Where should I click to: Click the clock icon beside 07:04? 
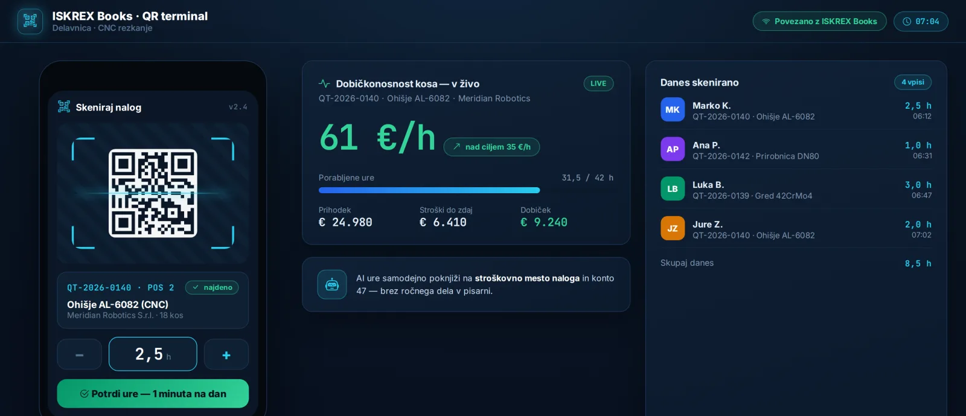tap(907, 21)
